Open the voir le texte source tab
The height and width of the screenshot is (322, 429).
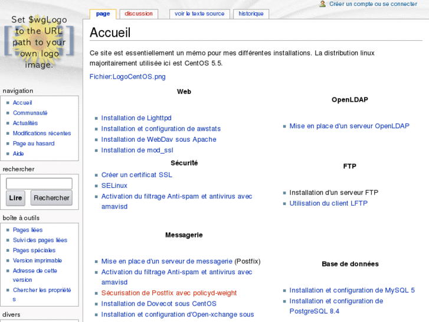[x=199, y=14]
